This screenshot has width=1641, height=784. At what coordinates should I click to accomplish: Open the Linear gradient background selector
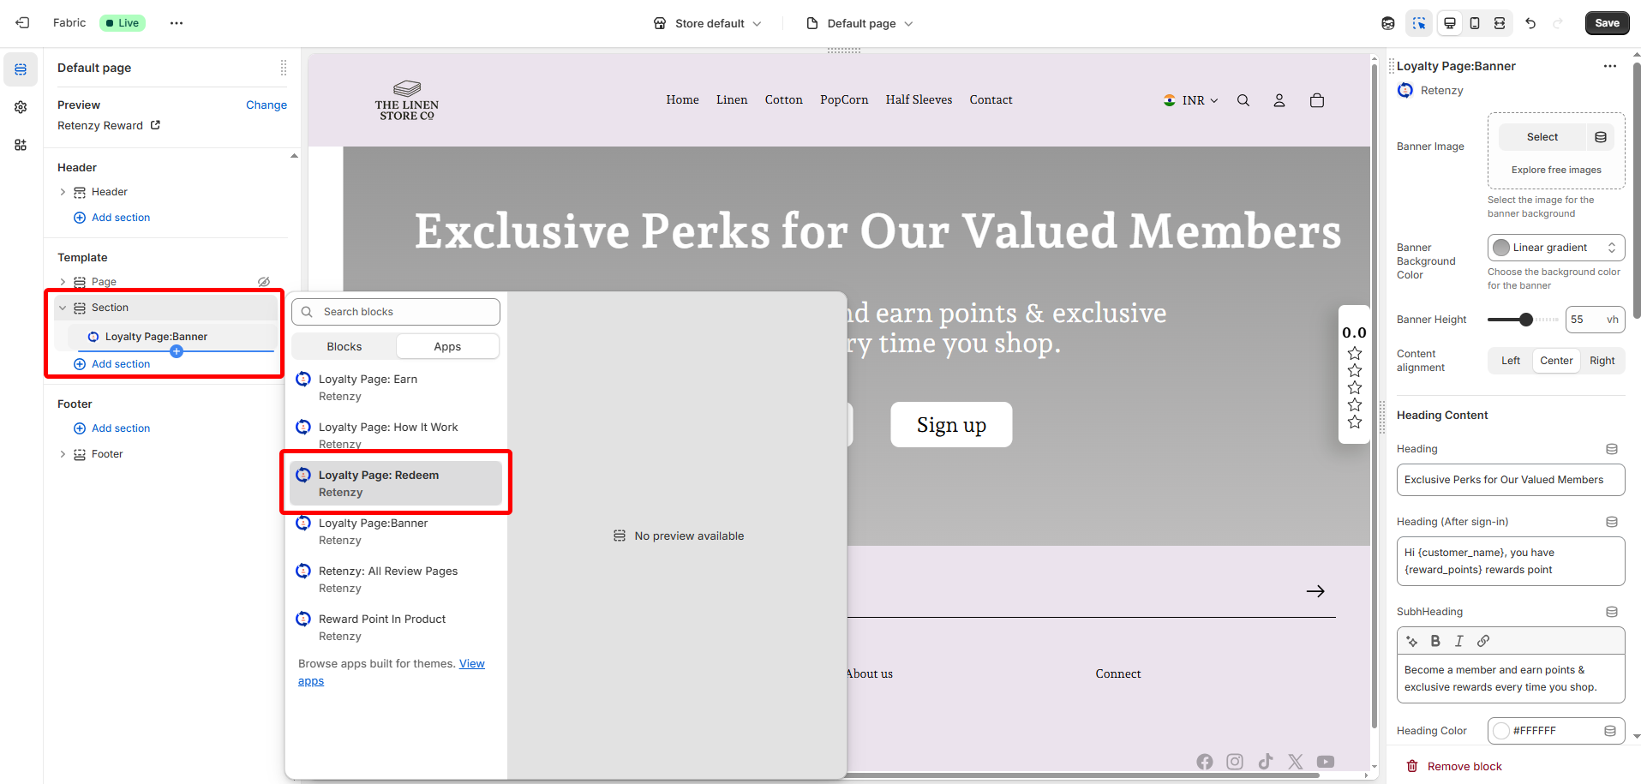point(1556,248)
